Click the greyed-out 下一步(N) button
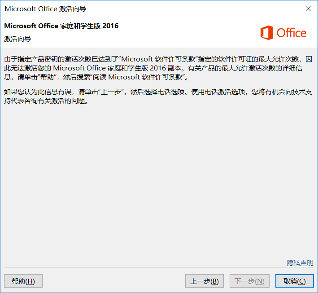 (249, 281)
